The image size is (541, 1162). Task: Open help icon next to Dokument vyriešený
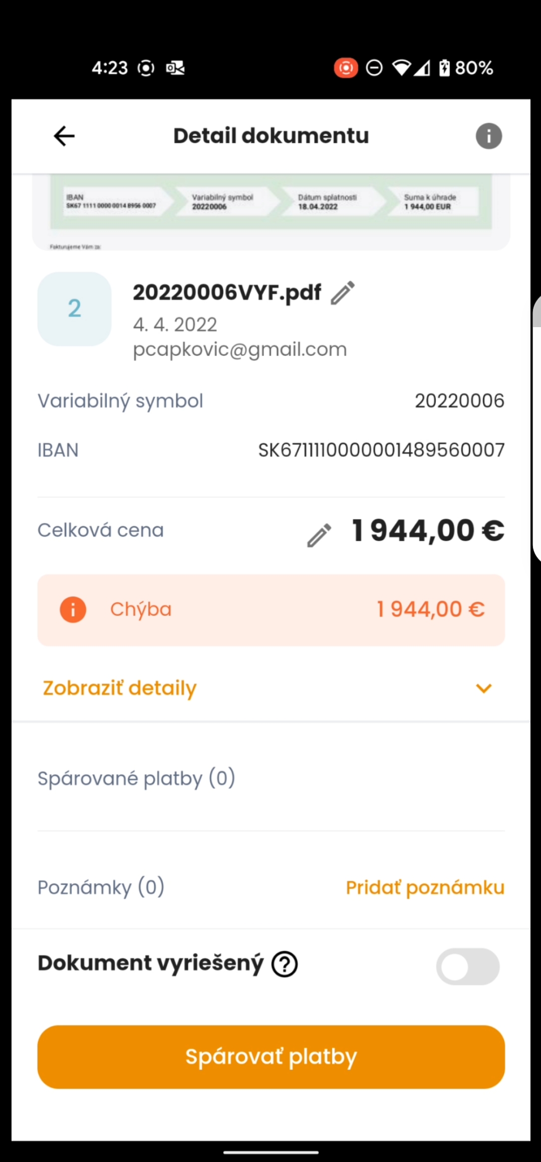coord(285,964)
